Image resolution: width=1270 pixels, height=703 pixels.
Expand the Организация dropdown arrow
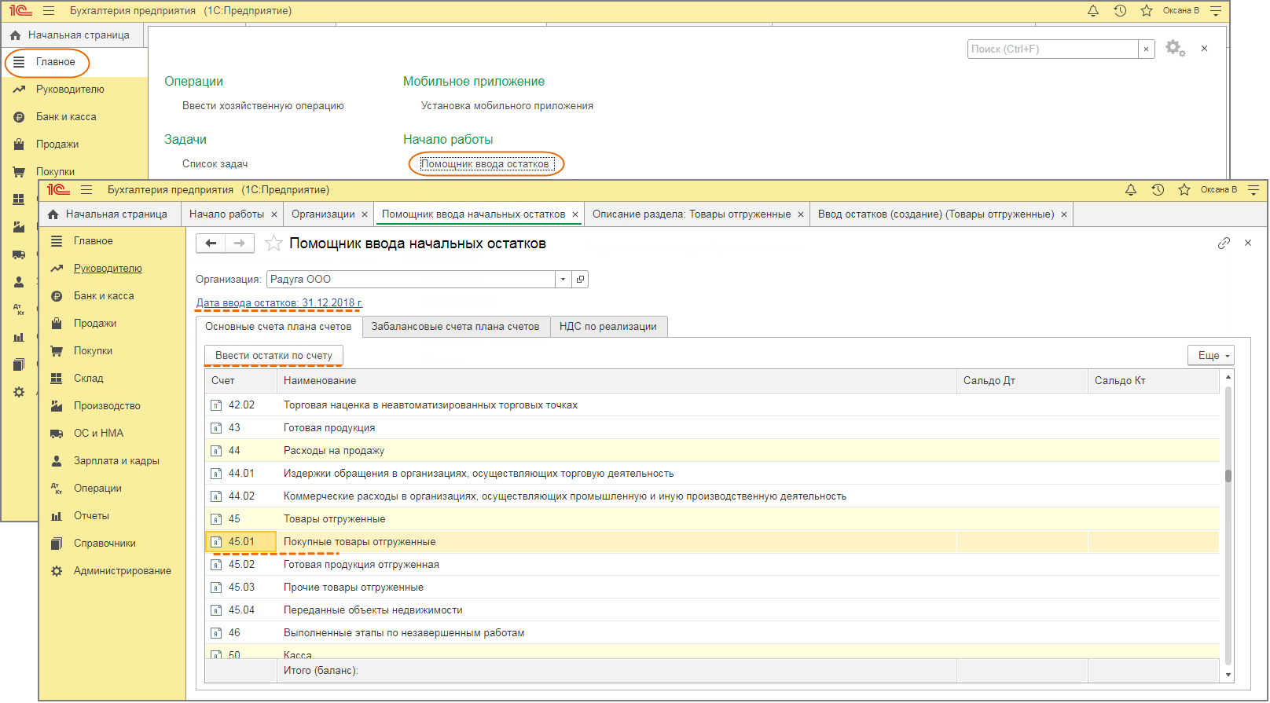(x=563, y=280)
